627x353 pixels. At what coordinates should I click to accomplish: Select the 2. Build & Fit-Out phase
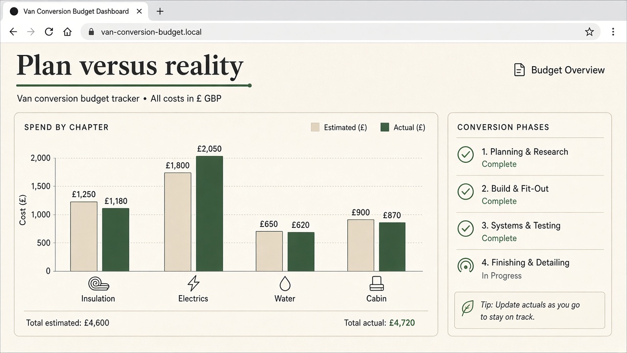click(x=530, y=194)
